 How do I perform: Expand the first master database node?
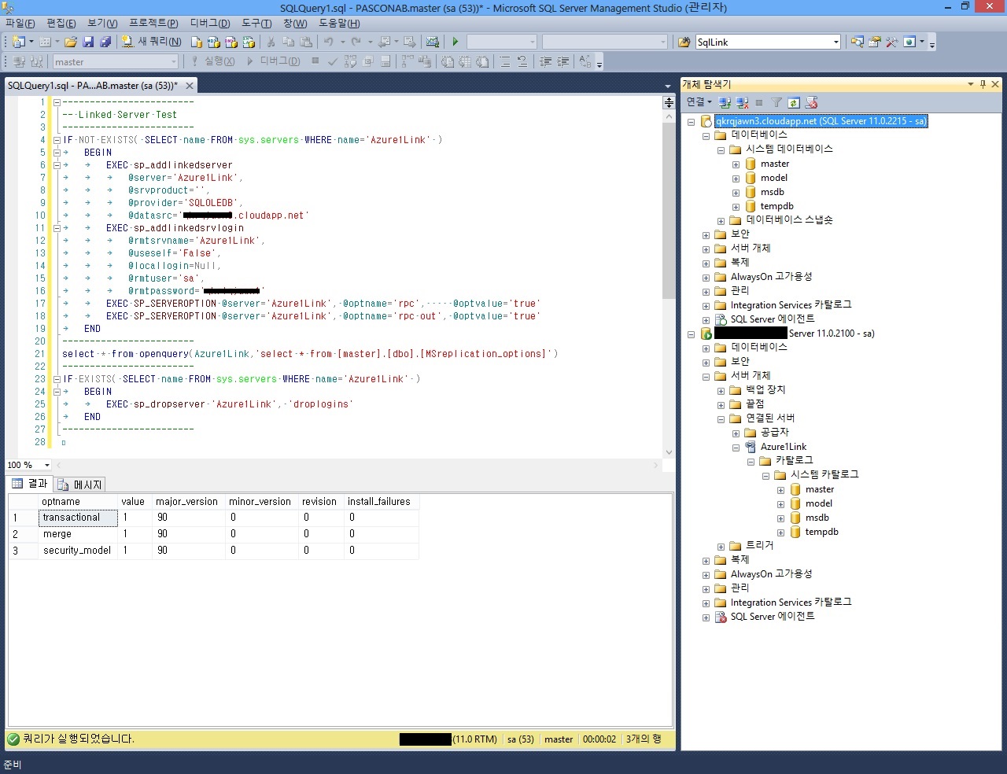(x=736, y=164)
